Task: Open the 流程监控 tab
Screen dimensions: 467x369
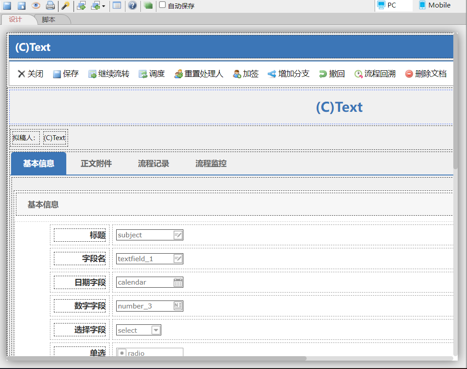Action: coord(210,164)
